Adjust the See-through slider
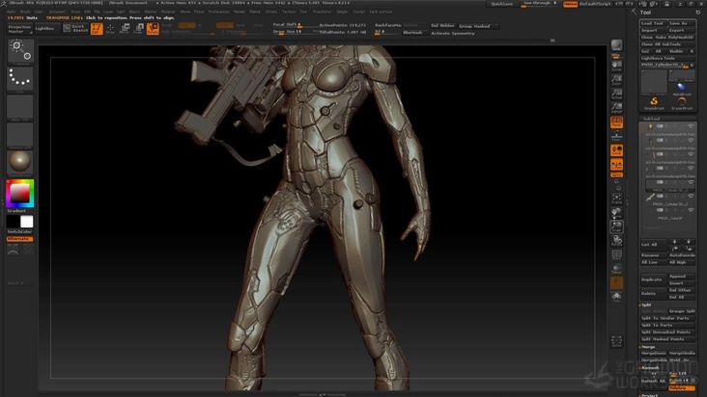Screen dimensions: 707x397 pyautogui.click(x=539, y=4)
